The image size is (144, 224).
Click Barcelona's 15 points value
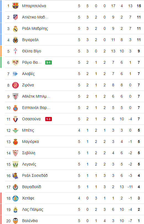coord(139,6)
